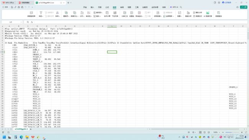Image resolution: width=249 pixels, height=140 pixels.
Task: Toggle eye-protection mode icon in status bar
Action: coord(188,132)
